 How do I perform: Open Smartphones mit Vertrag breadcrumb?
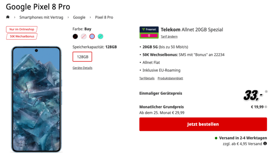click(x=41, y=17)
